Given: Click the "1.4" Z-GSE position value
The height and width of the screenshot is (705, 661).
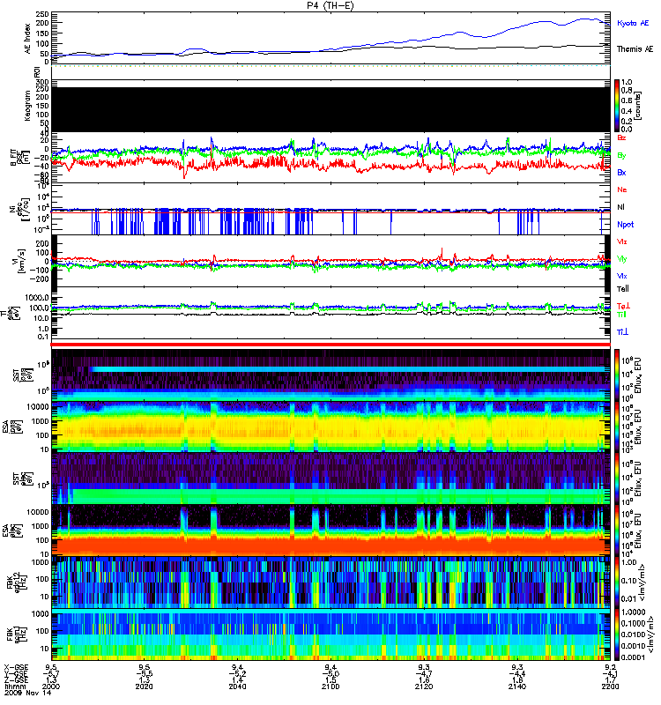Looking at the screenshot, I should [x=237, y=680].
